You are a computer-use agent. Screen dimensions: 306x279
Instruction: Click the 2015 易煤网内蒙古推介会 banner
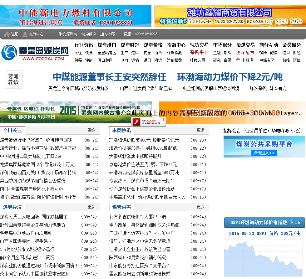pyautogui.click(x=76, y=112)
